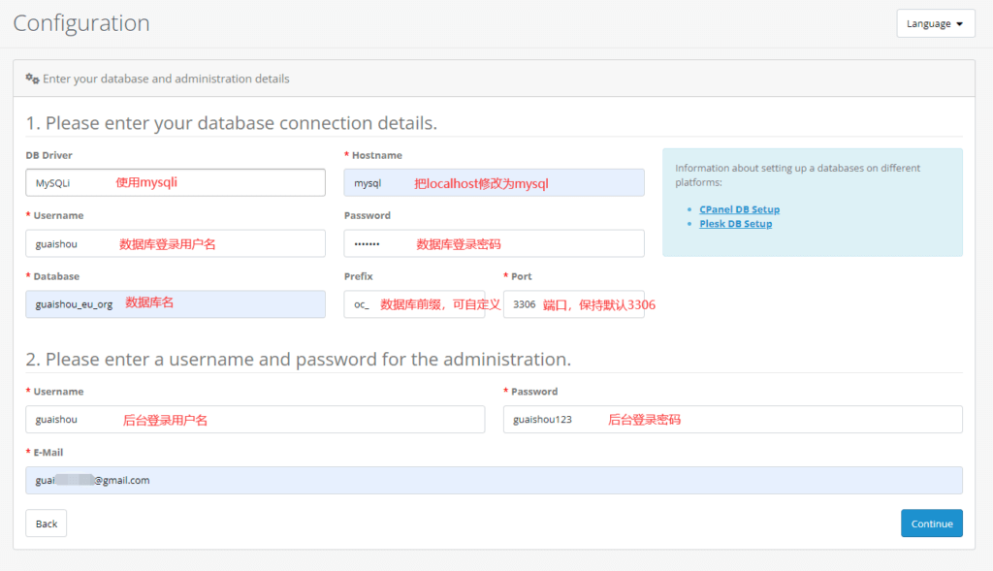Select the database Password field
The image size is (993, 571).
[494, 243]
